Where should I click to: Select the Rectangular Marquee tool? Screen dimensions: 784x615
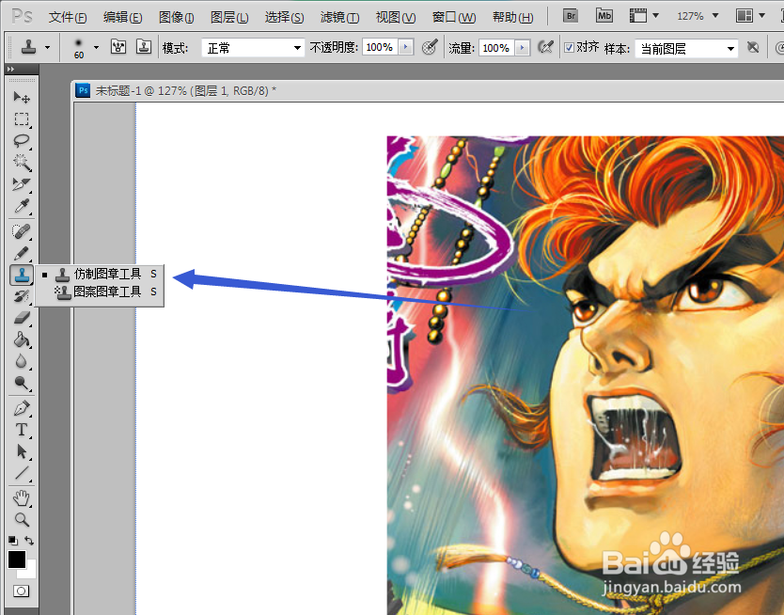click(22, 119)
